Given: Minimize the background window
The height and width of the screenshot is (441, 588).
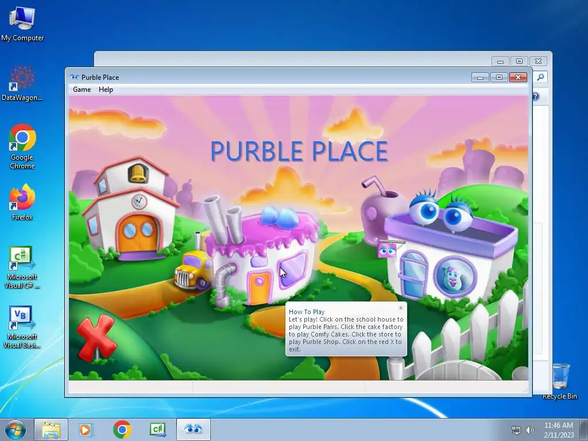Looking at the screenshot, I should point(500,61).
